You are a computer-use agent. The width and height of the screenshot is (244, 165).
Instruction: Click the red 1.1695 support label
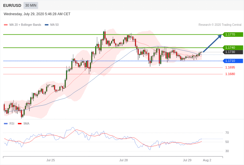(x=230, y=67)
